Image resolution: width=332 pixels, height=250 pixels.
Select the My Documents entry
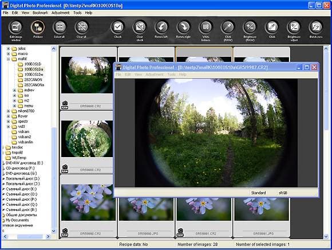[17, 220]
